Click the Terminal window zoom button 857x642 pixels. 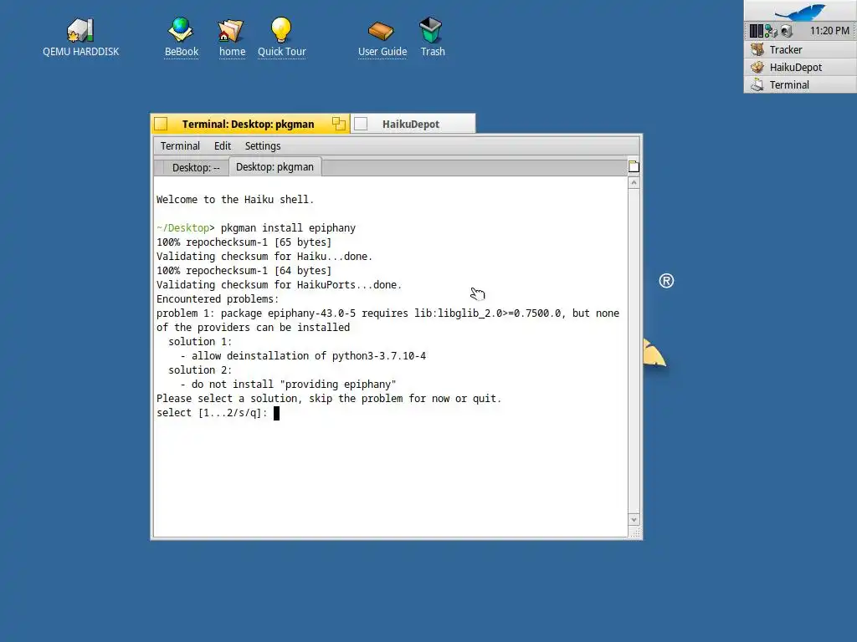(339, 124)
